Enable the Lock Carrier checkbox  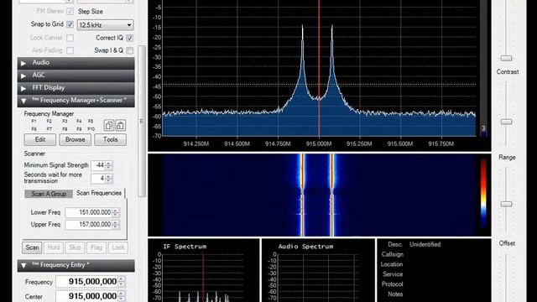[70, 38]
